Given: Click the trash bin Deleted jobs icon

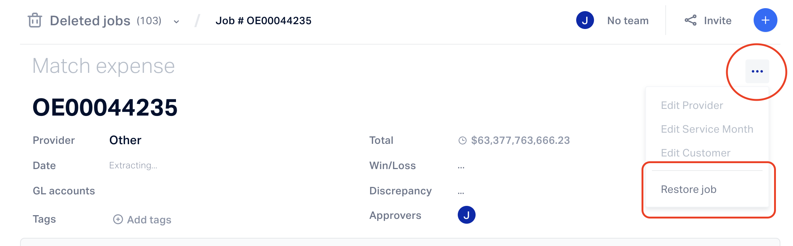Looking at the screenshot, I should point(35,20).
